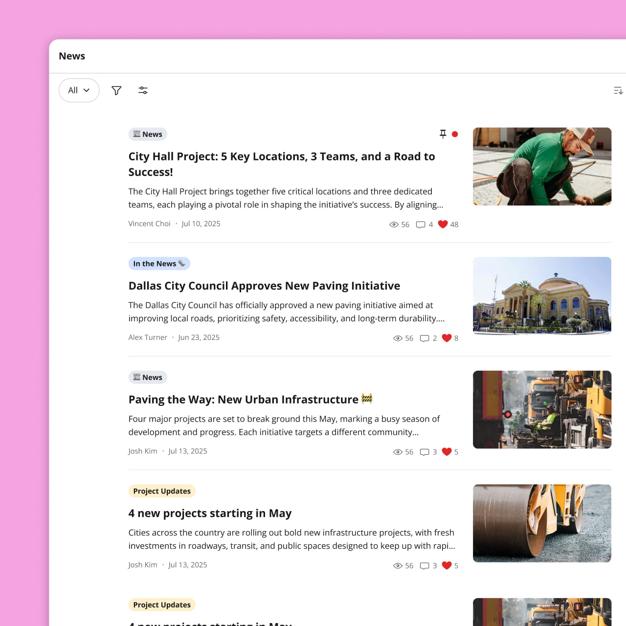Click the Project Updates label
The image size is (626, 626).
point(161,491)
